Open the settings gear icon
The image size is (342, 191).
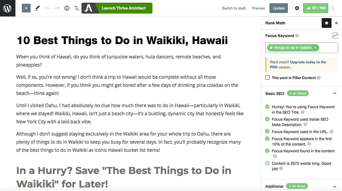click(297, 8)
